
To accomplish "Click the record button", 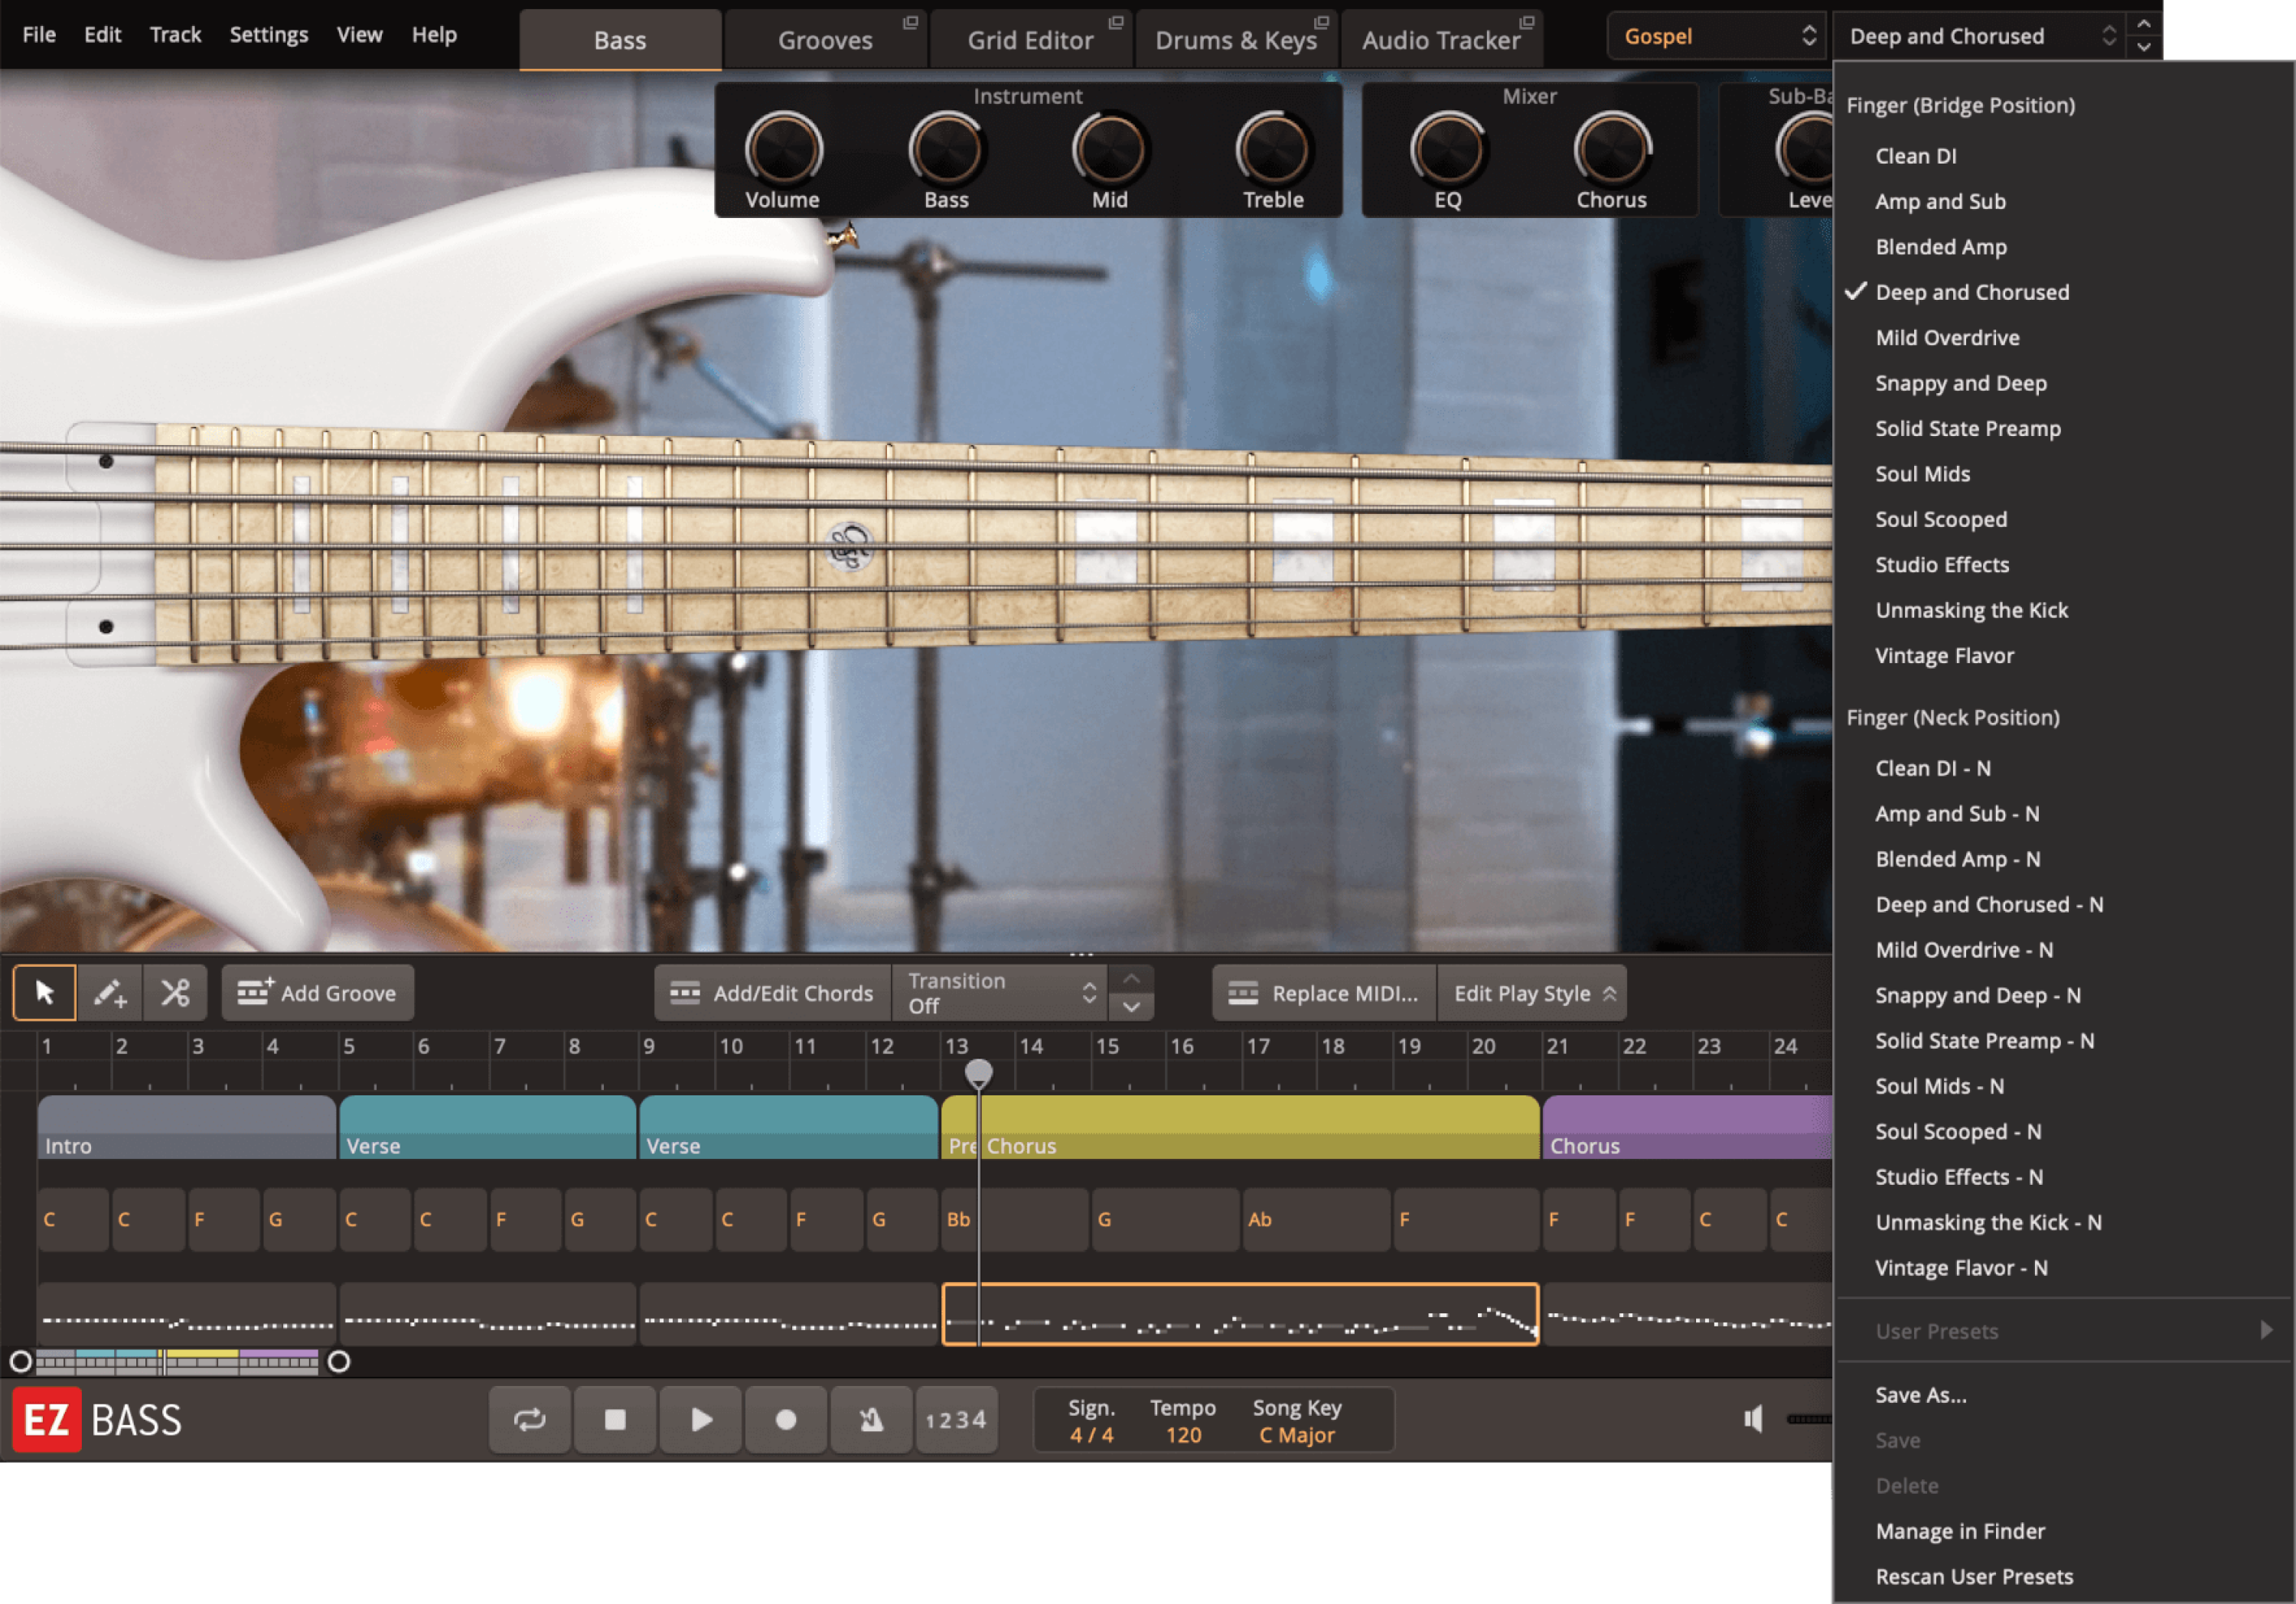I will (786, 1419).
